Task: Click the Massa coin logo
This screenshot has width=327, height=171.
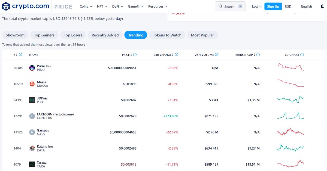Action: click(32, 84)
